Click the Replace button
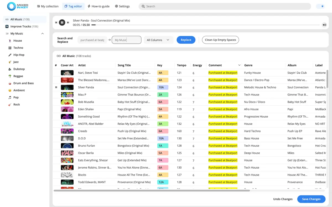 tap(186, 40)
